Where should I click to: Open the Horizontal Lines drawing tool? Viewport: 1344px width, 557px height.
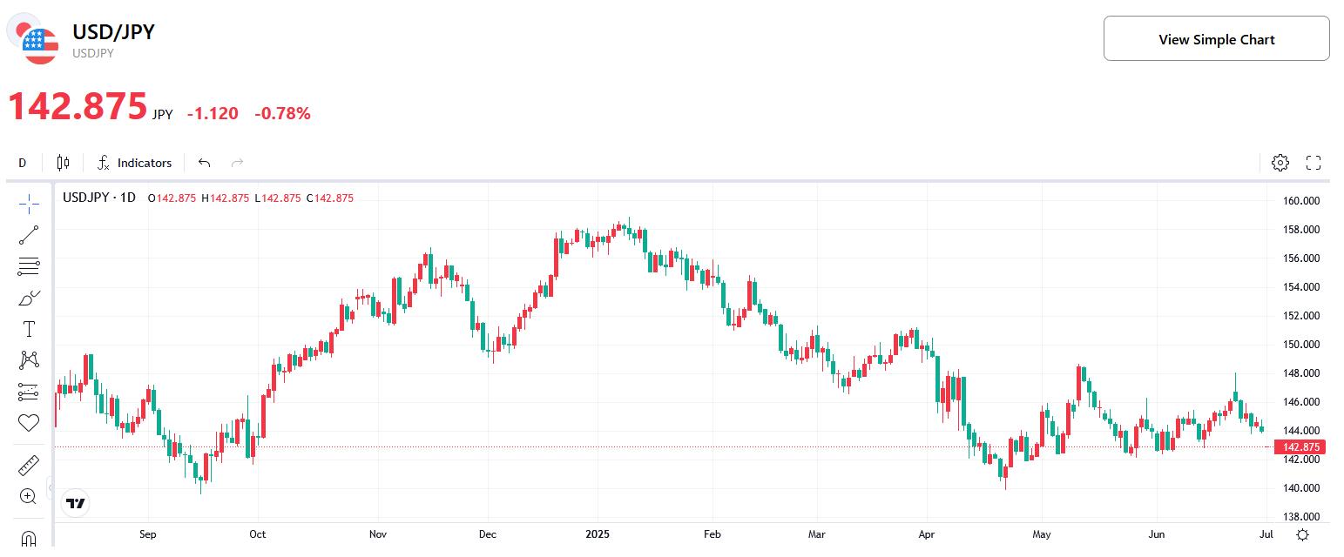point(29,265)
